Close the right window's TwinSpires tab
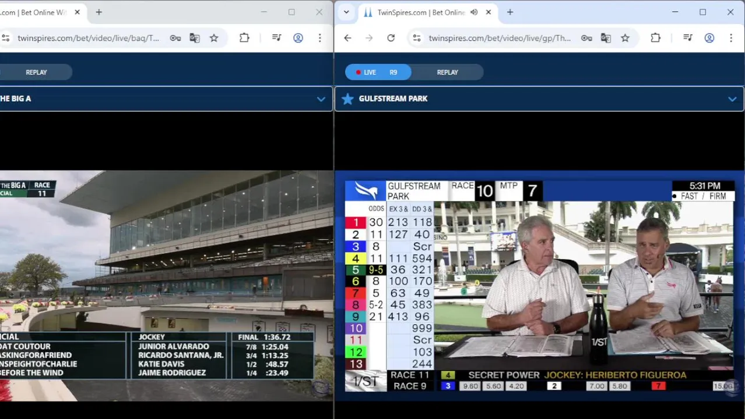Image resolution: width=745 pixels, height=419 pixels. (x=489, y=12)
